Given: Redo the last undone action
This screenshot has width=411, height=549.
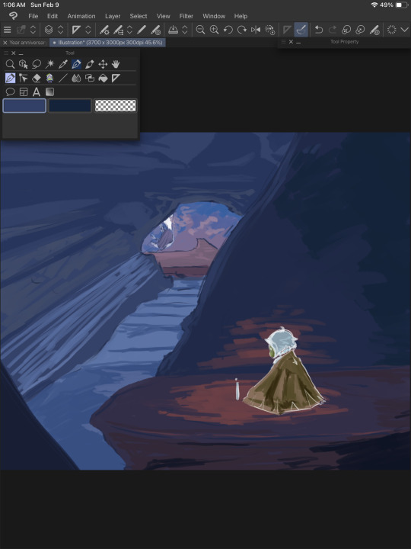Looking at the screenshot, I should pyautogui.click(x=333, y=30).
